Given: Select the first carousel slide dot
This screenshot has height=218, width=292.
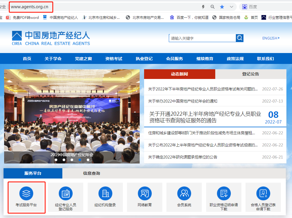Looking at the screenshot, I should click(x=56, y=160).
